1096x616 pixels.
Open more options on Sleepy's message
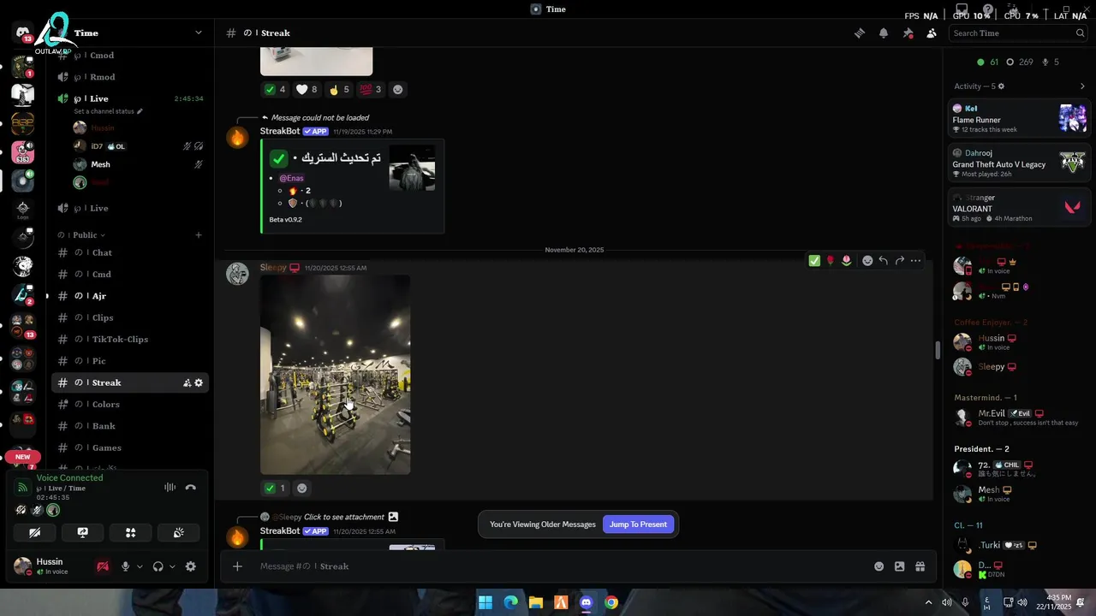click(x=915, y=260)
